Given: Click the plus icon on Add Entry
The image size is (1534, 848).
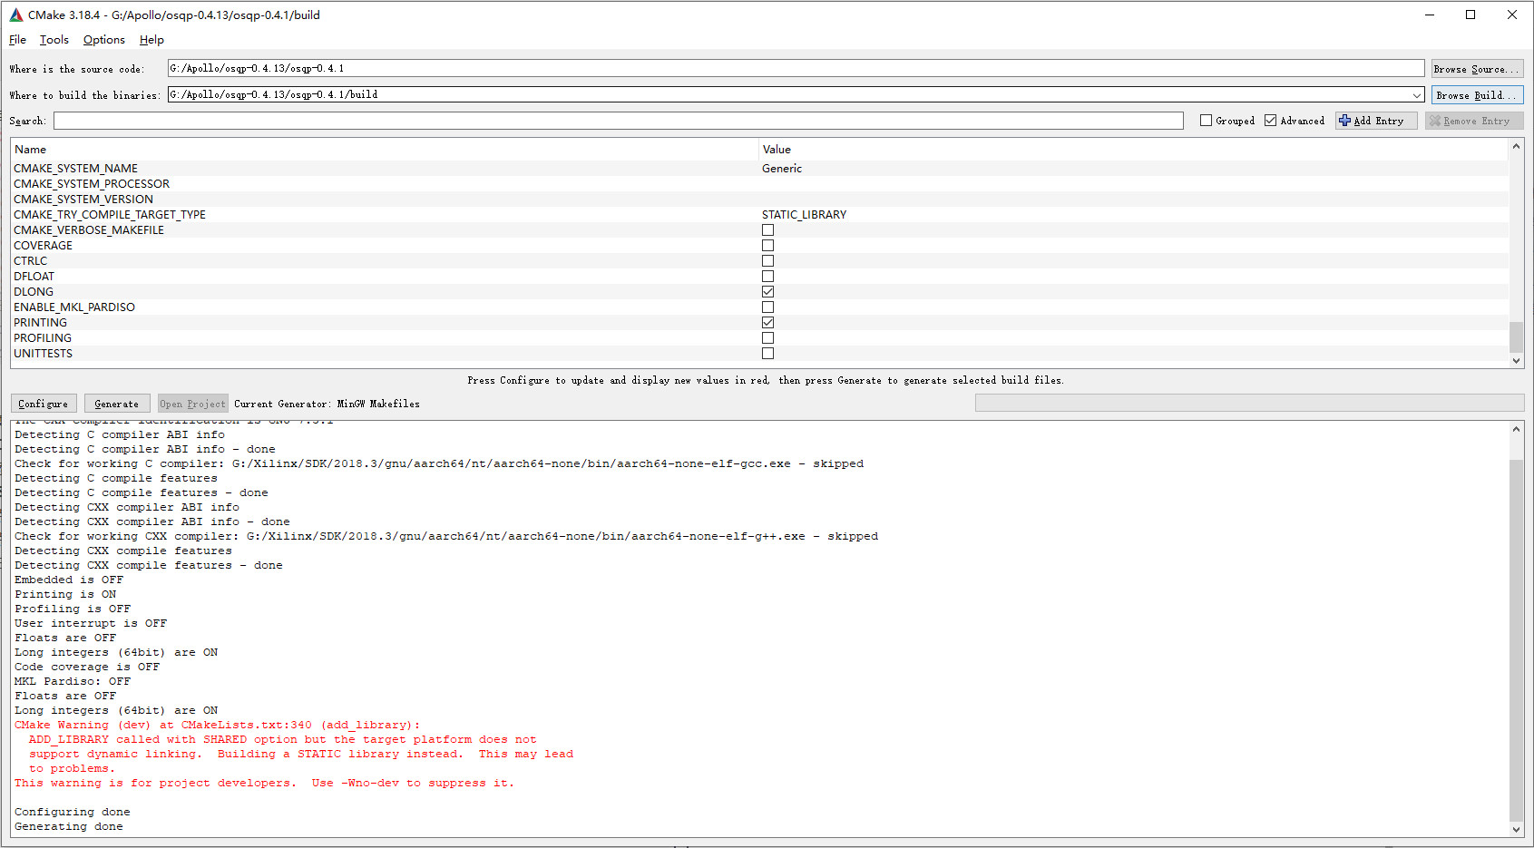Looking at the screenshot, I should tap(1345, 121).
